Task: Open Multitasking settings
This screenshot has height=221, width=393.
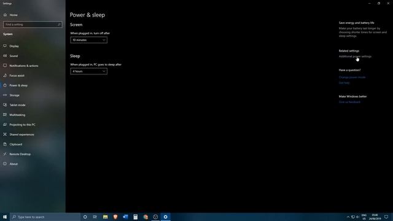Action: pos(17,115)
